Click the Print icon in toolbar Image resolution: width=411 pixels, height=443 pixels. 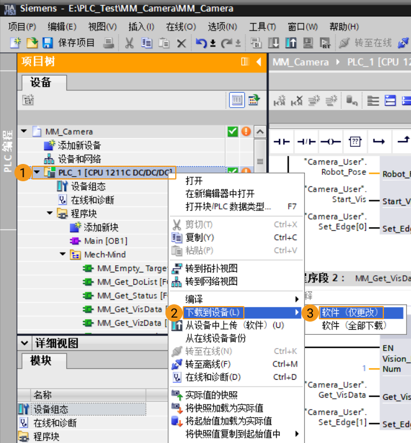click(108, 43)
